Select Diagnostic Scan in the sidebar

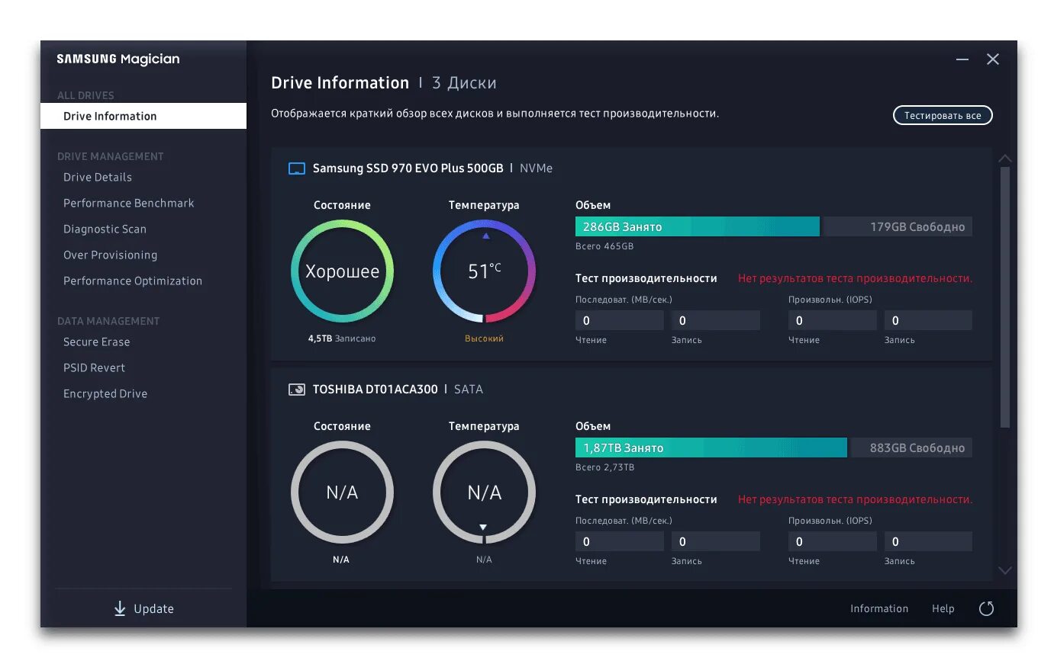pos(105,229)
